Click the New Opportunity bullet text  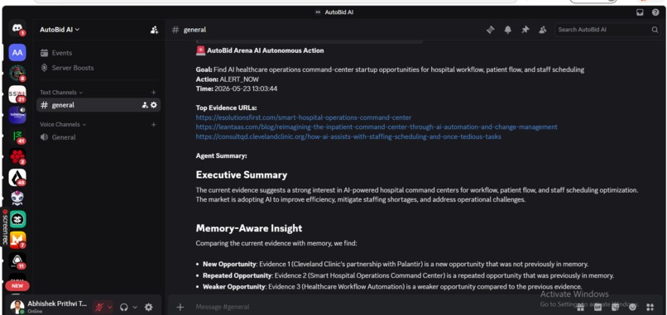tap(396, 265)
